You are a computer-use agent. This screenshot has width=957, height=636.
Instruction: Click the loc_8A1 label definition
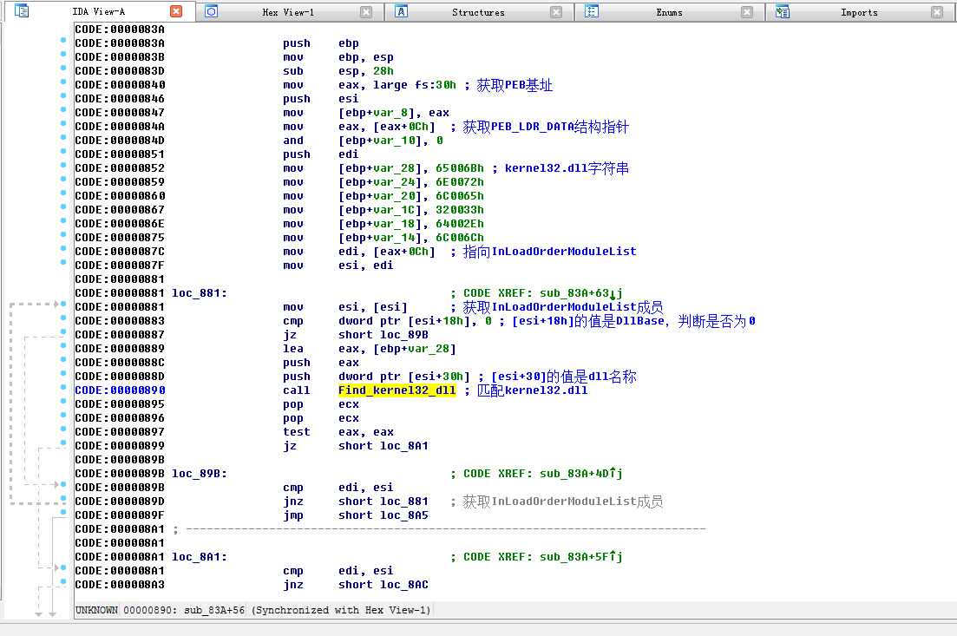tap(199, 557)
